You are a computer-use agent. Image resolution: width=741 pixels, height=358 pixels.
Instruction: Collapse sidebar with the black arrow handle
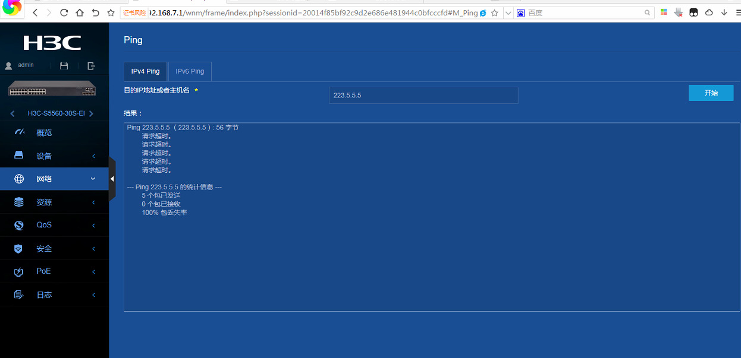point(112,179)
